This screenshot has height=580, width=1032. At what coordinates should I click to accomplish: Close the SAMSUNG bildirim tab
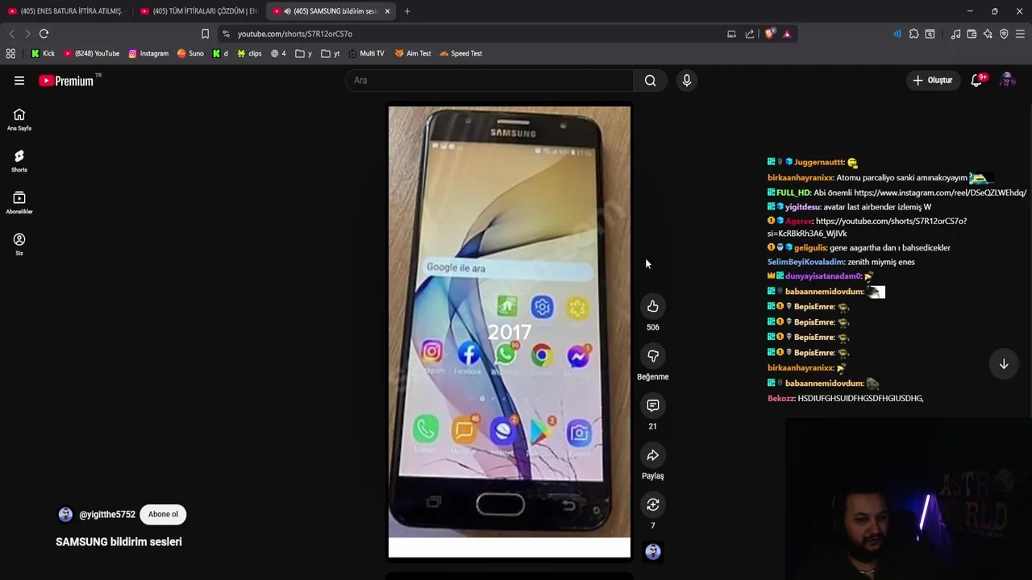[388, 11]
